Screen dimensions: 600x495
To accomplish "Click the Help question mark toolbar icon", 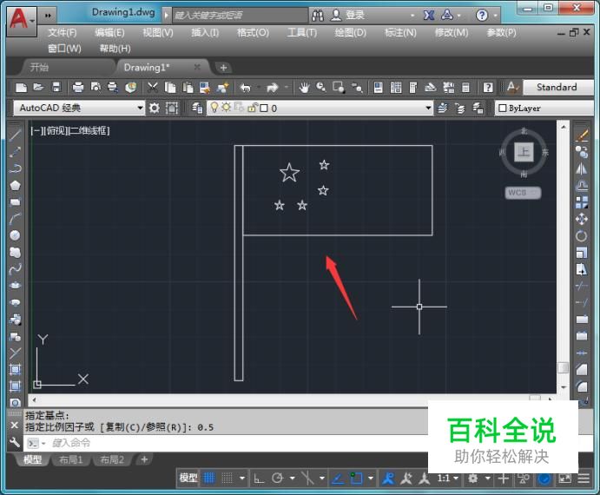I will pyautogui.click(x=488, y=88).
